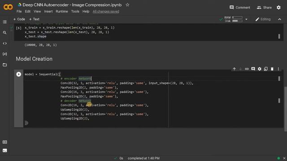Open Colab settings gear at top right
Screen dimensions: 287x161
coord(278,8)
